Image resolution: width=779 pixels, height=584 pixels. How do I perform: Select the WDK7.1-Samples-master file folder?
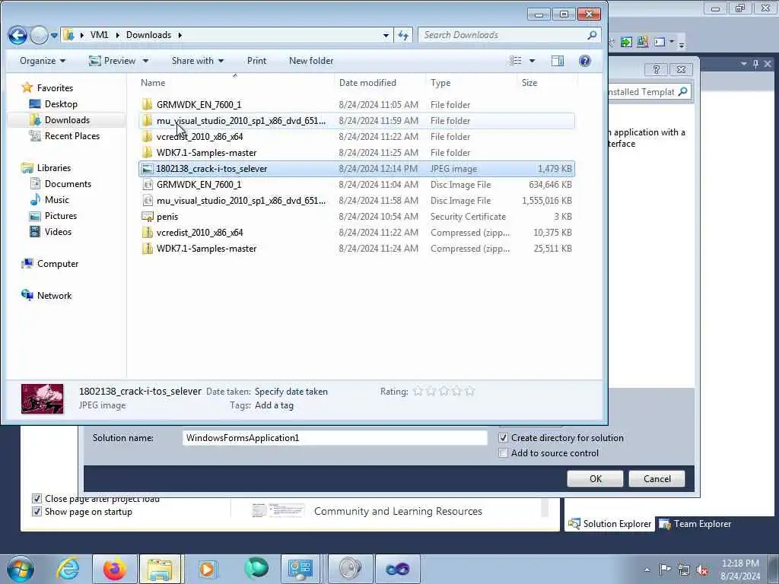357,152
